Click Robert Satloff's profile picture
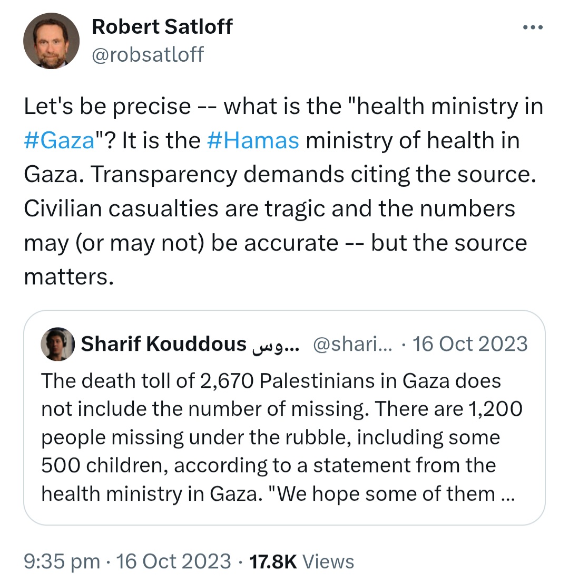The width and height of the screenshot is (569, 582). pyautogui.click(x=51, y=41)
